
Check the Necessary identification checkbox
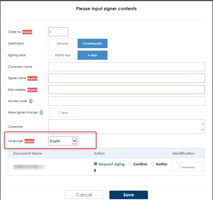(181, 167)
